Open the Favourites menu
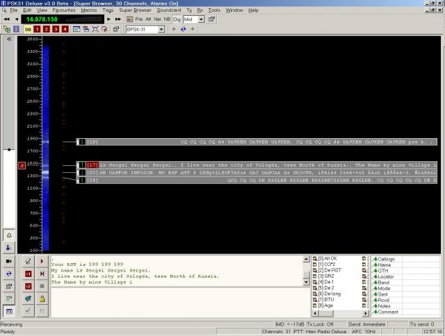This screenshot has width=445, height=336. (64, 10)
